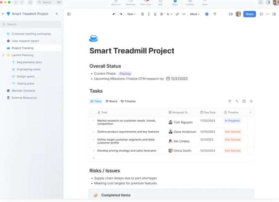This screenshot has width=279, height=202.
Task: Toggle the left sidebar panel icon
Action: (x=69, y=14)
